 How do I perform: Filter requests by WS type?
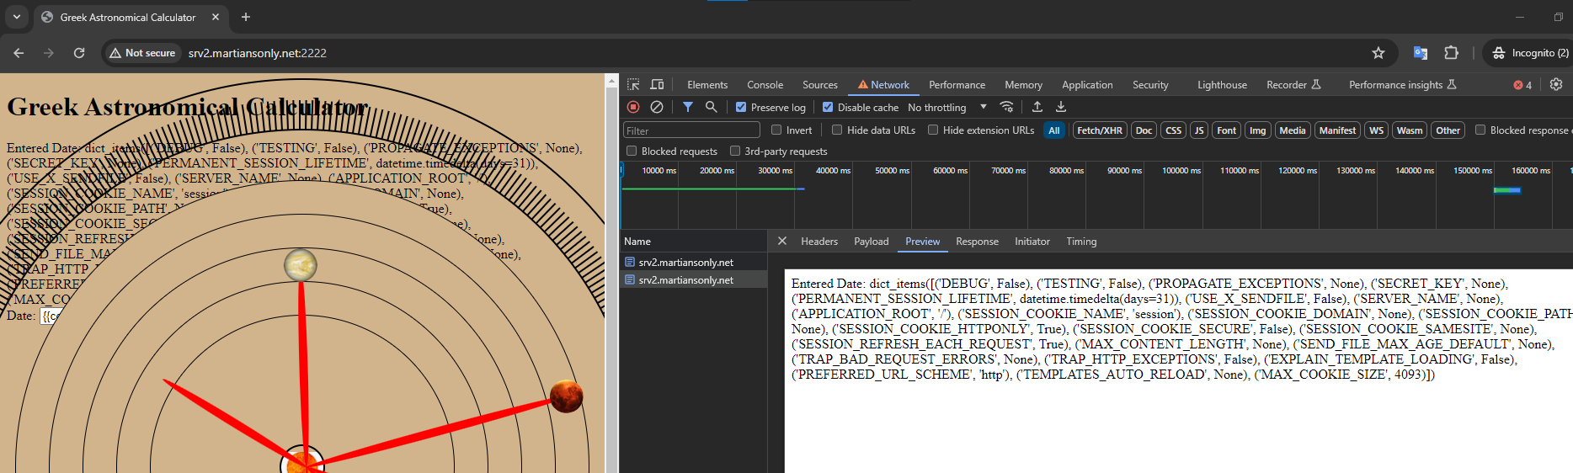click(1376, 130)
